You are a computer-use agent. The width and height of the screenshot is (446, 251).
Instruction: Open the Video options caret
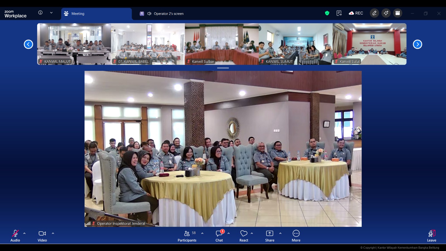coord(53,233)
